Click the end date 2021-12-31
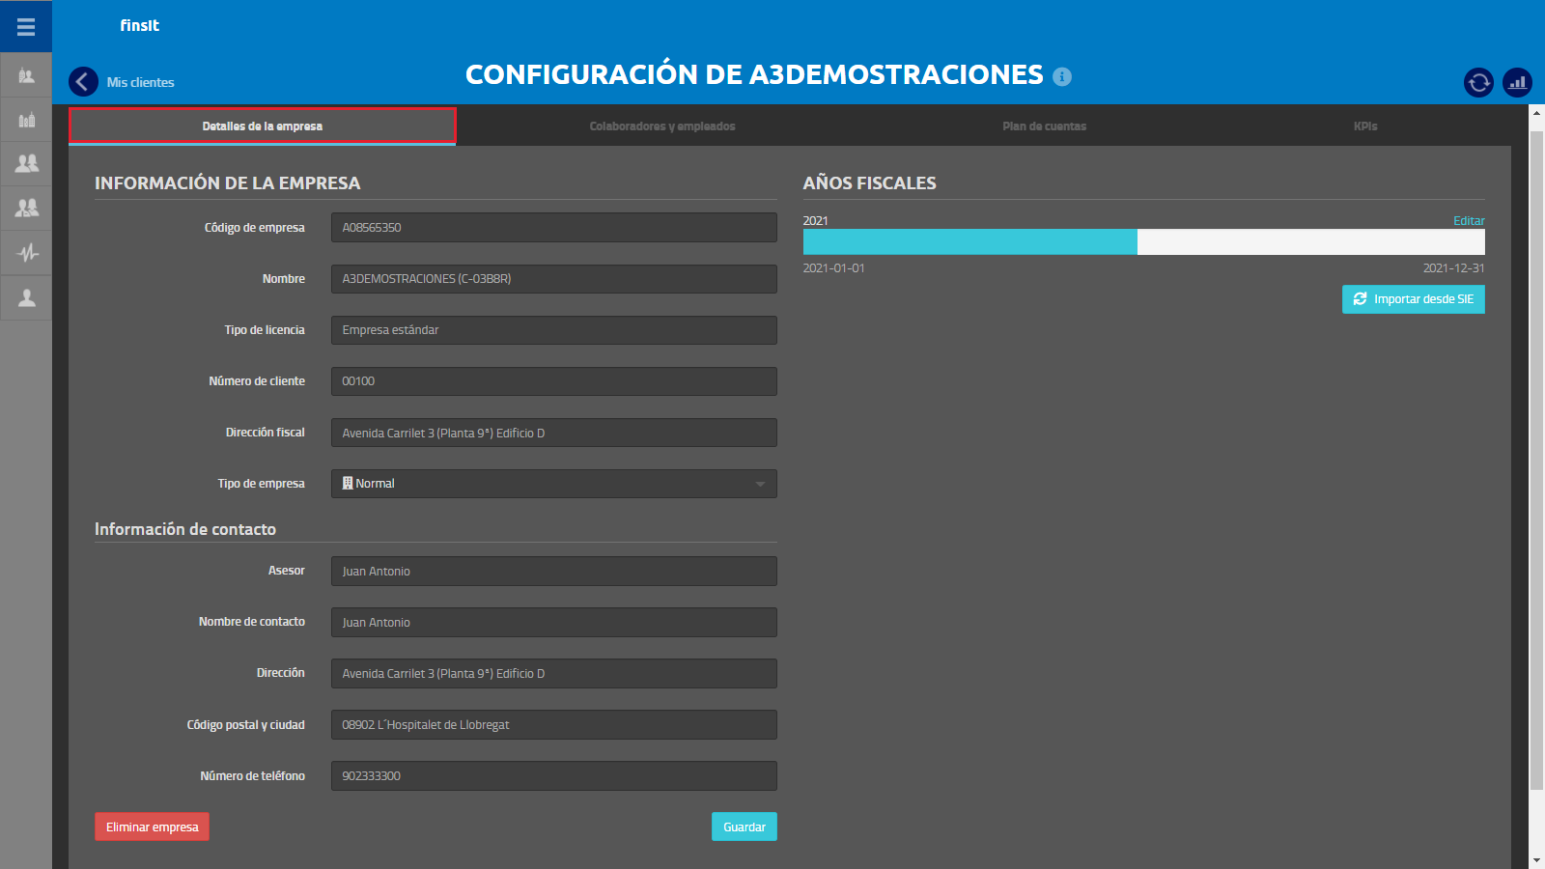 tap(1454, 268)
